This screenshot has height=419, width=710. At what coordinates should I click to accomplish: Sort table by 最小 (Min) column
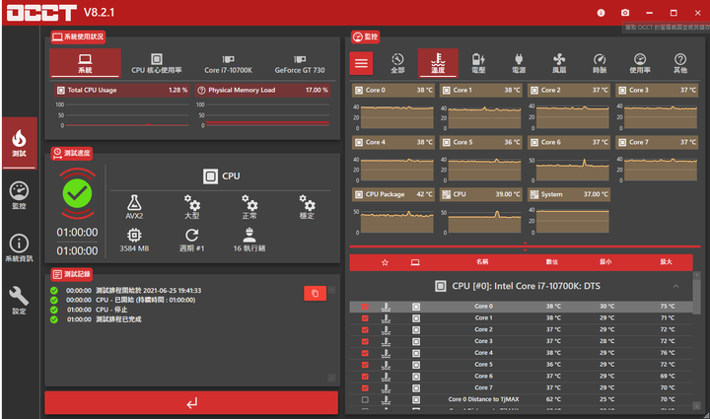(x=605, y=262)
